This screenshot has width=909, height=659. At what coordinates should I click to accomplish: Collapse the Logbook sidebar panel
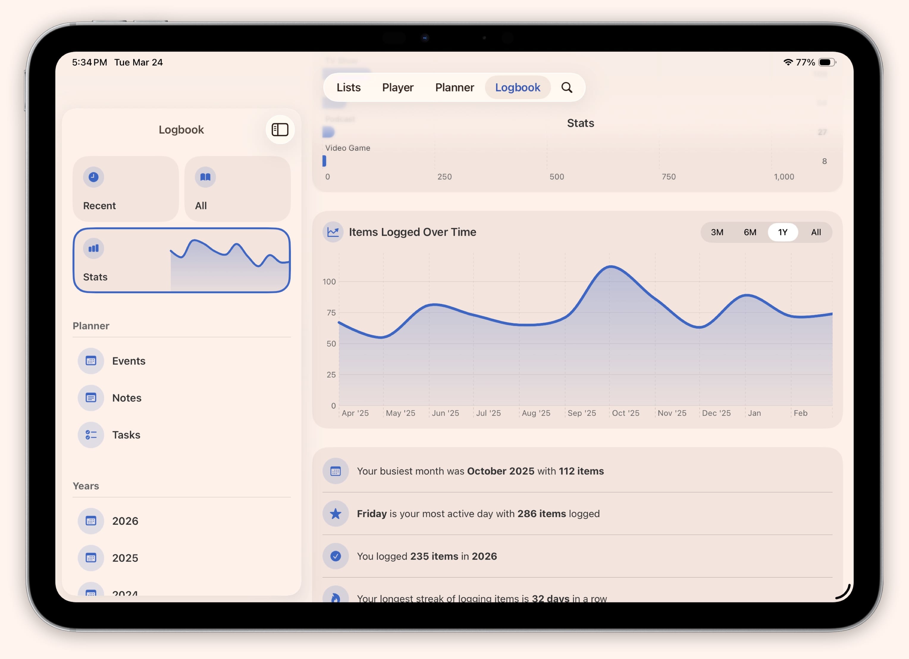[x=280, y=129]
